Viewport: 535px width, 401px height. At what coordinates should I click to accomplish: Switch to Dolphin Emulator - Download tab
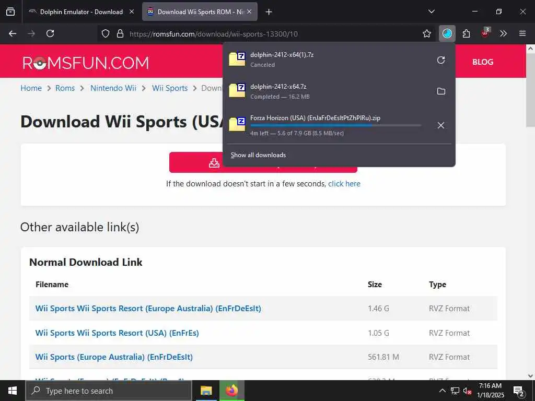tap(81, 12)
